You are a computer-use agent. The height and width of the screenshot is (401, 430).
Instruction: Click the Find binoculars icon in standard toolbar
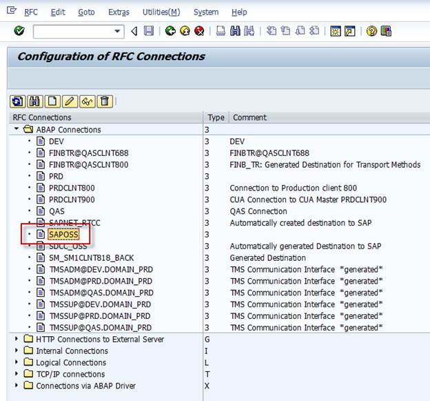click(x=235, y=31)
